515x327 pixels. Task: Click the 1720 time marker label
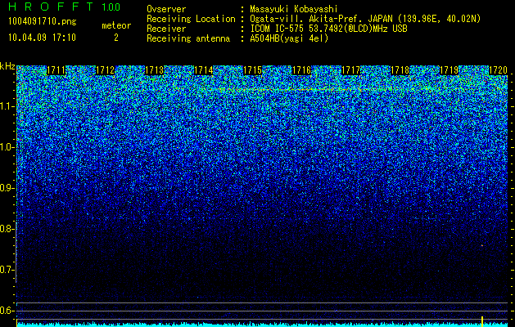(x=499, y=70)
